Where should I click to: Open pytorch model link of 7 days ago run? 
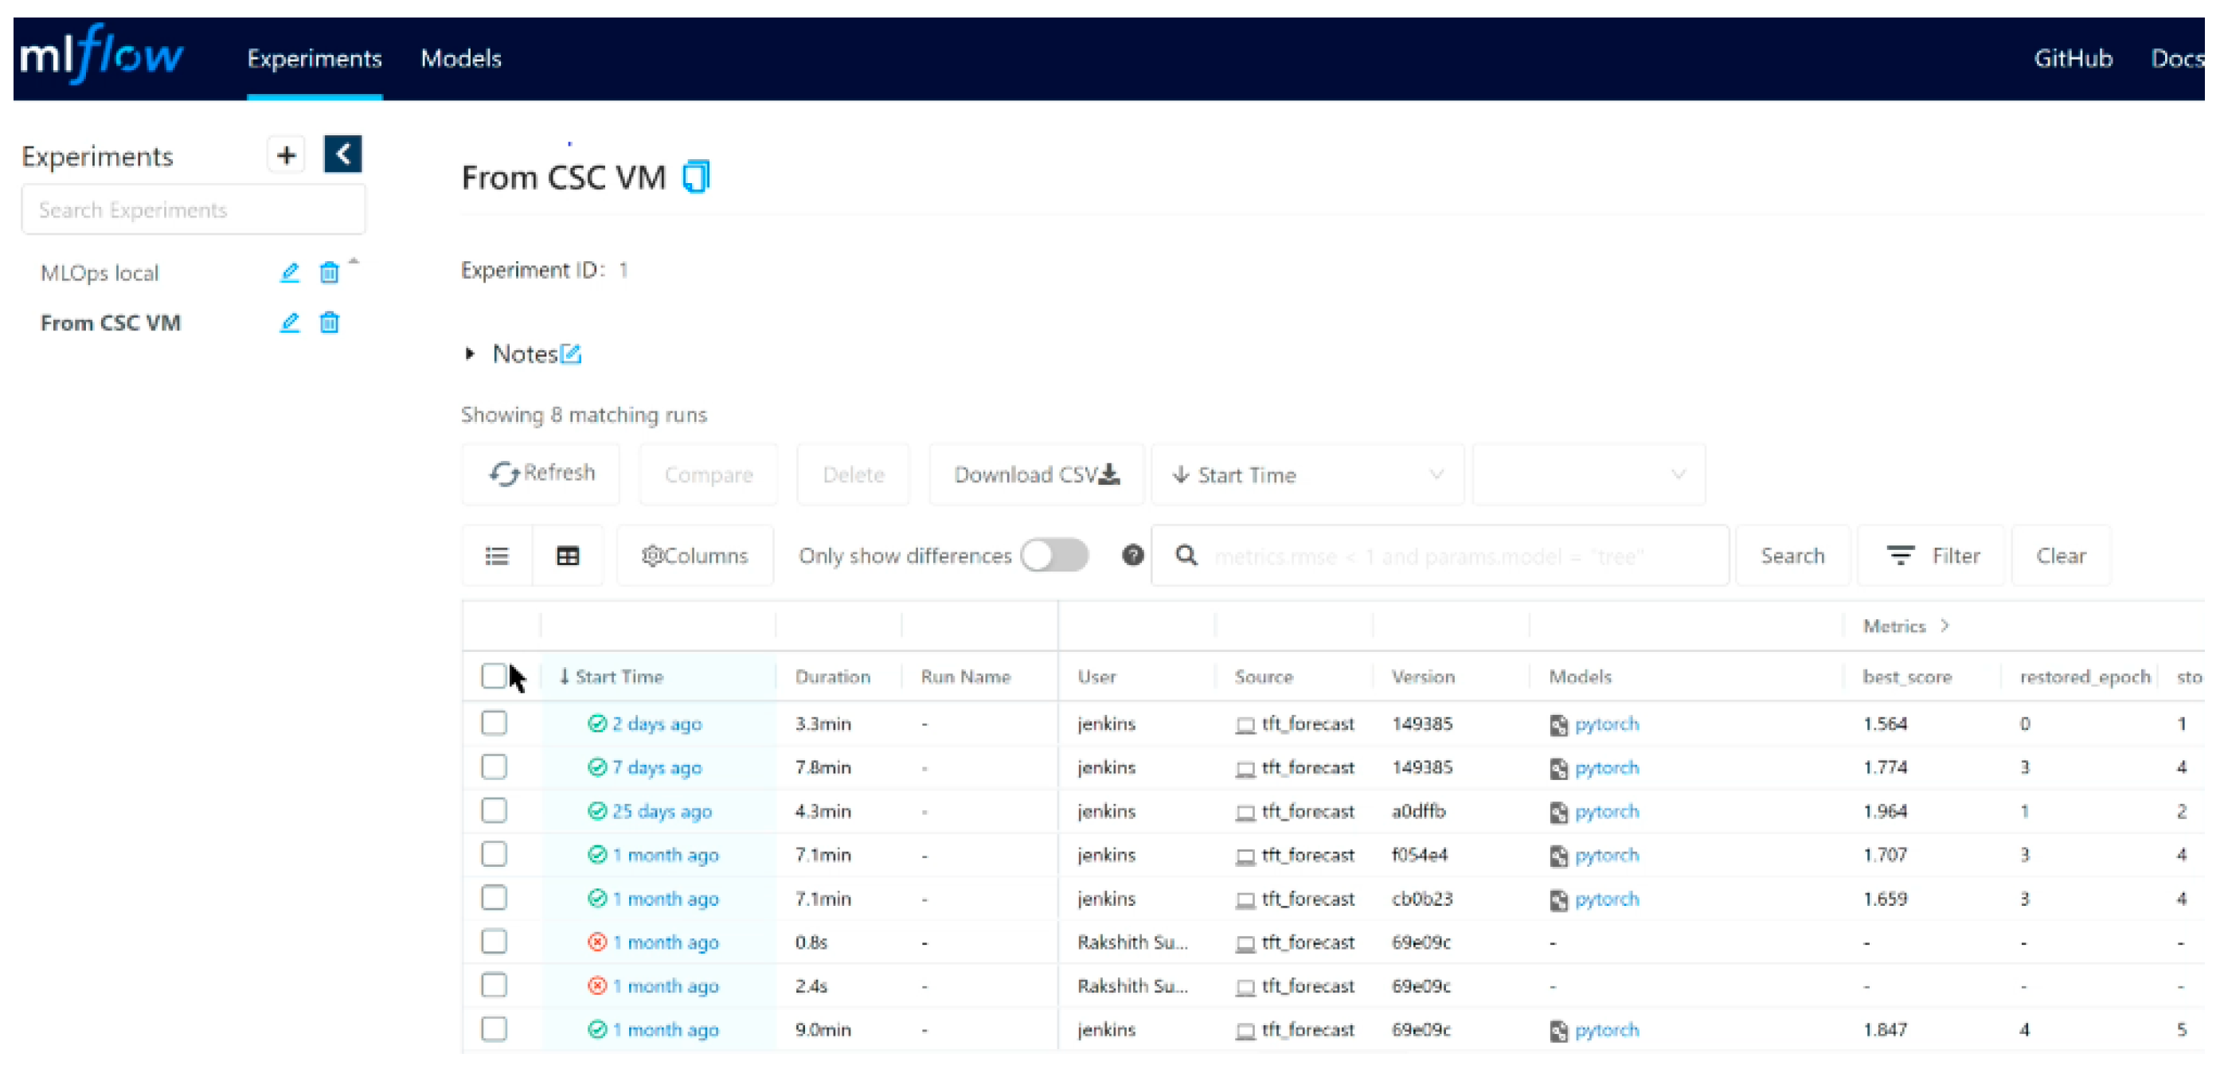click(1606, 767)
